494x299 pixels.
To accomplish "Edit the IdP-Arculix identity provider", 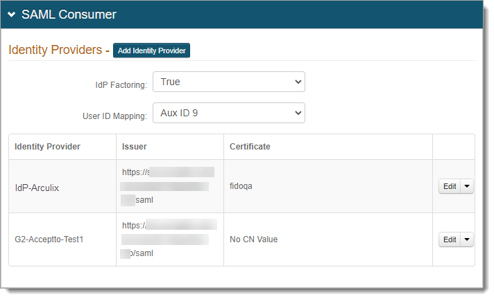I will click(450, 186).
